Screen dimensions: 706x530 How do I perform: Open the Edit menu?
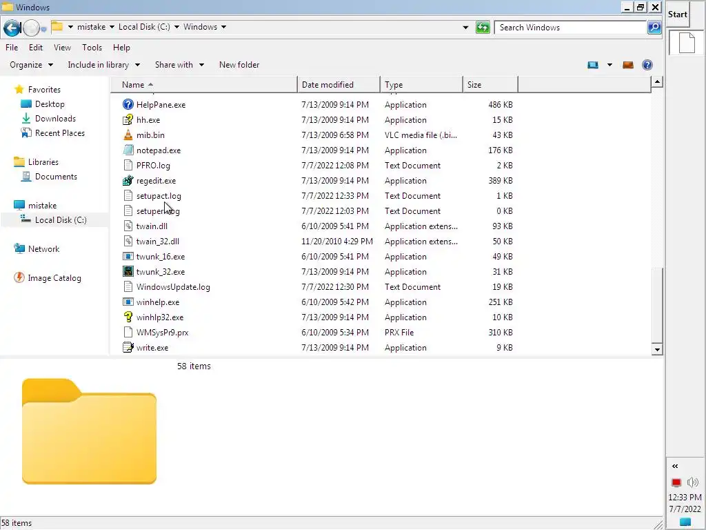point(36,48)
